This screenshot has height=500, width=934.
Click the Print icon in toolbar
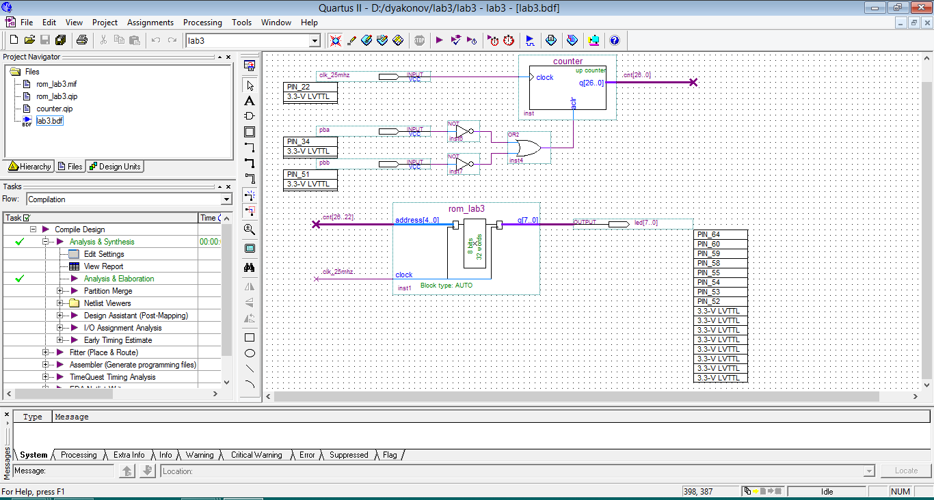[82, 40]
